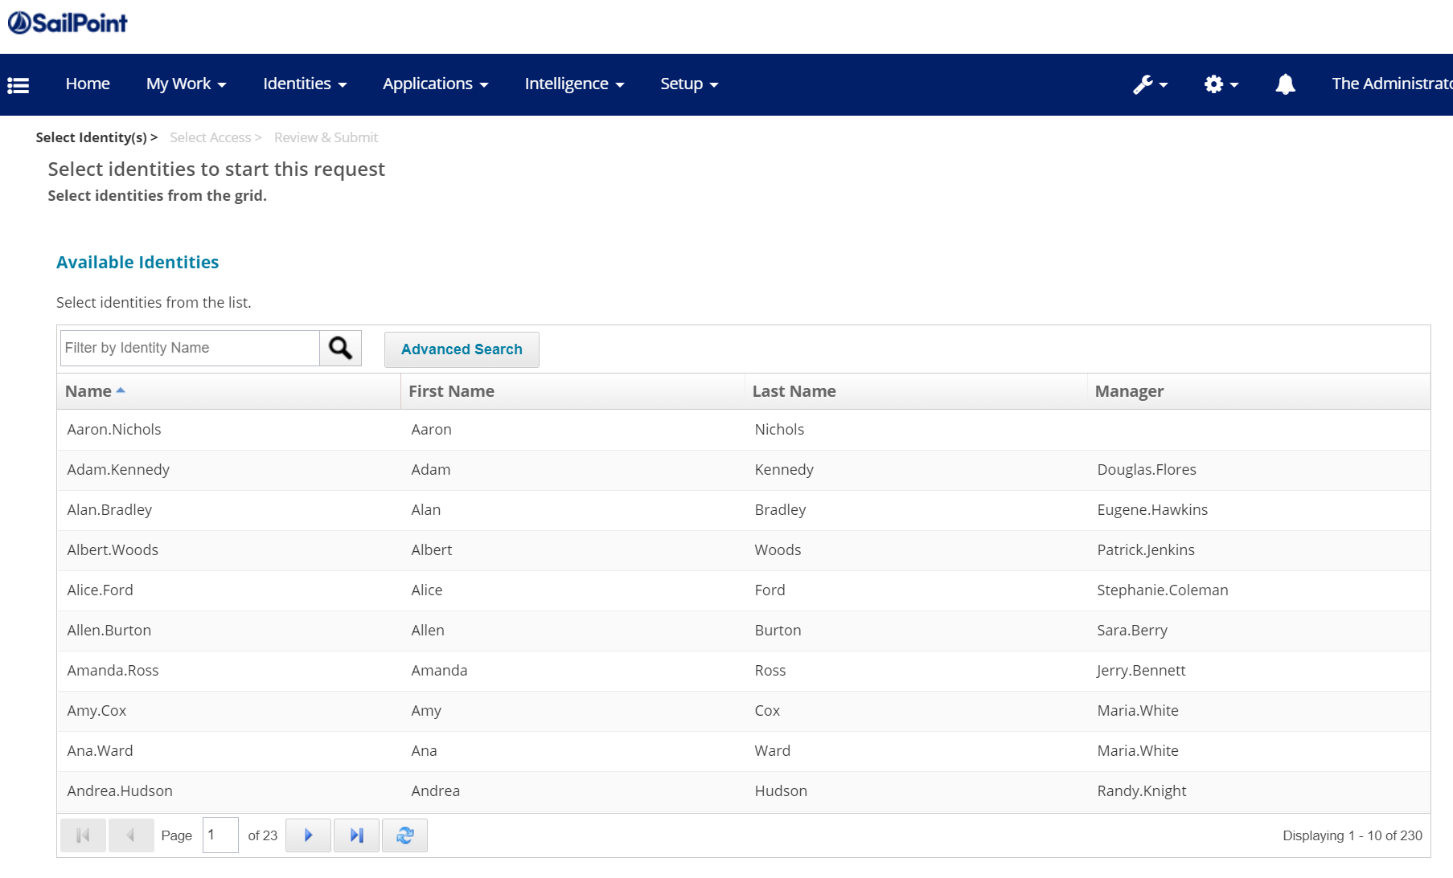Focus the Filter by Identity Name field
1453x878 pixels.
click(190, 348)
